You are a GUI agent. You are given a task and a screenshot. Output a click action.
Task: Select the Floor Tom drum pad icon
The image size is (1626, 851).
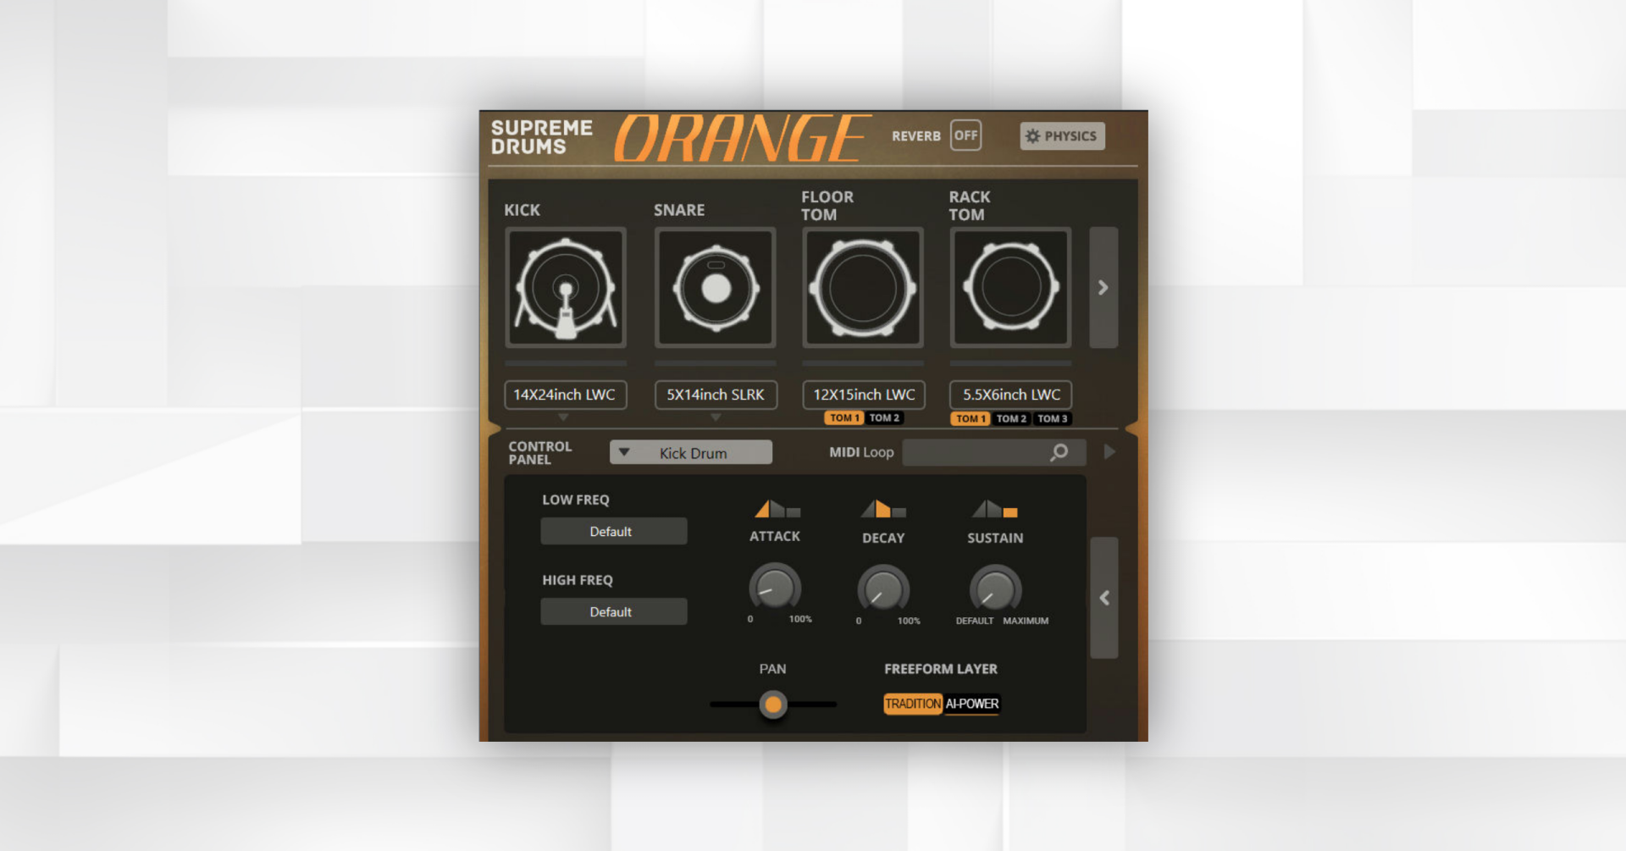pyautogui.click(x=863, y=287)
